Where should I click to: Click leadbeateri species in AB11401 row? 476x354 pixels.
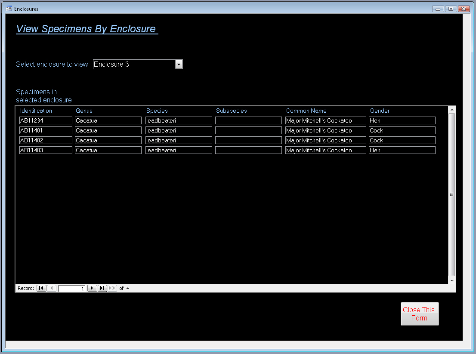tap(179, 130)
